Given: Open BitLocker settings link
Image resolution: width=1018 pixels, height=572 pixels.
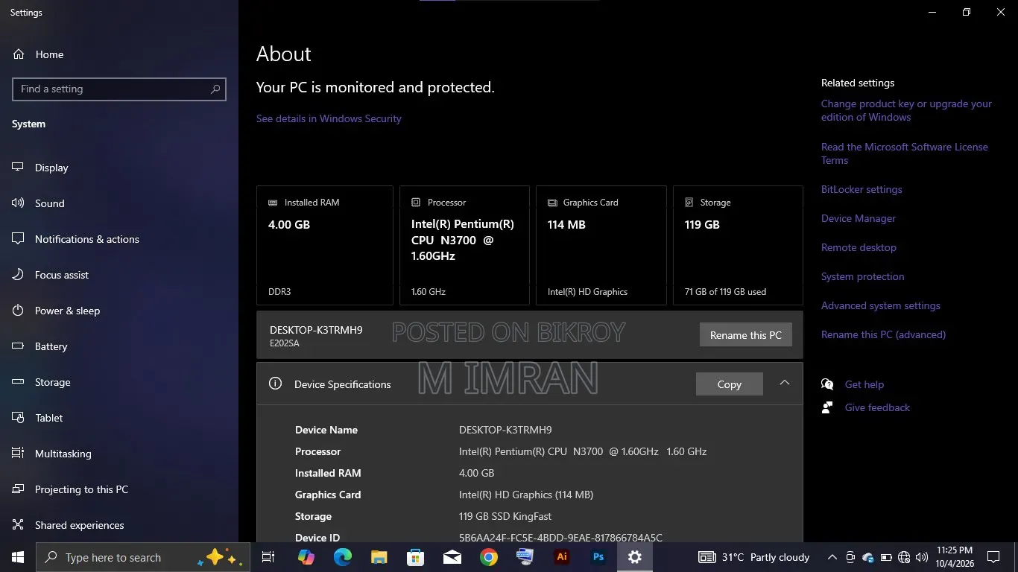Looking at the screenshot, I should click(x=861, y=189).
